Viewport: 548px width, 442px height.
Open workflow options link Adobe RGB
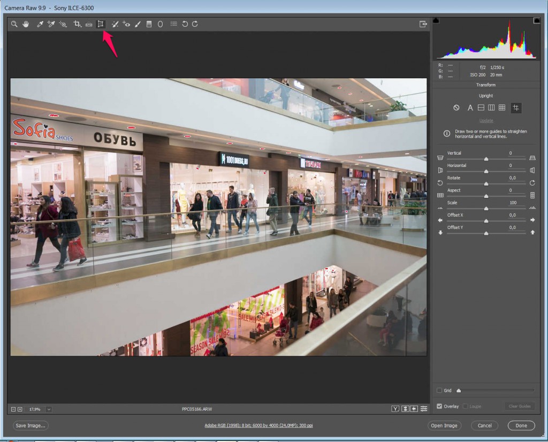tap(258, 425)
